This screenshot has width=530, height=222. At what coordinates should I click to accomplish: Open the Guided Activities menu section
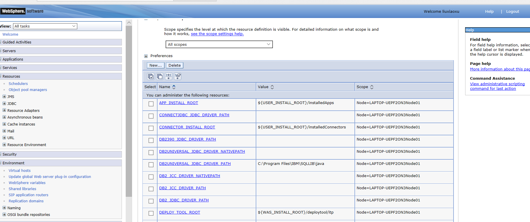pos(61,42)
